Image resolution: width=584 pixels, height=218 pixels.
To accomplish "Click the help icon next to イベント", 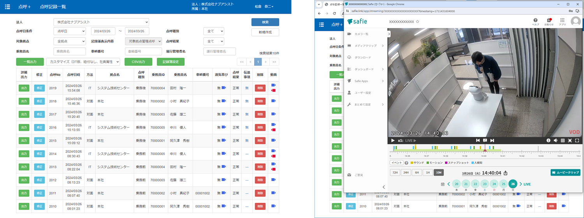I will click(x=406, y=163).
